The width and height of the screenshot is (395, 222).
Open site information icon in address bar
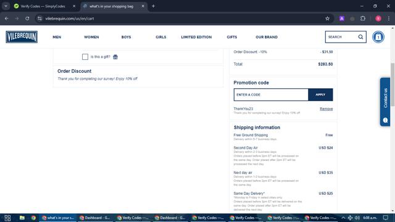point(39,18)
